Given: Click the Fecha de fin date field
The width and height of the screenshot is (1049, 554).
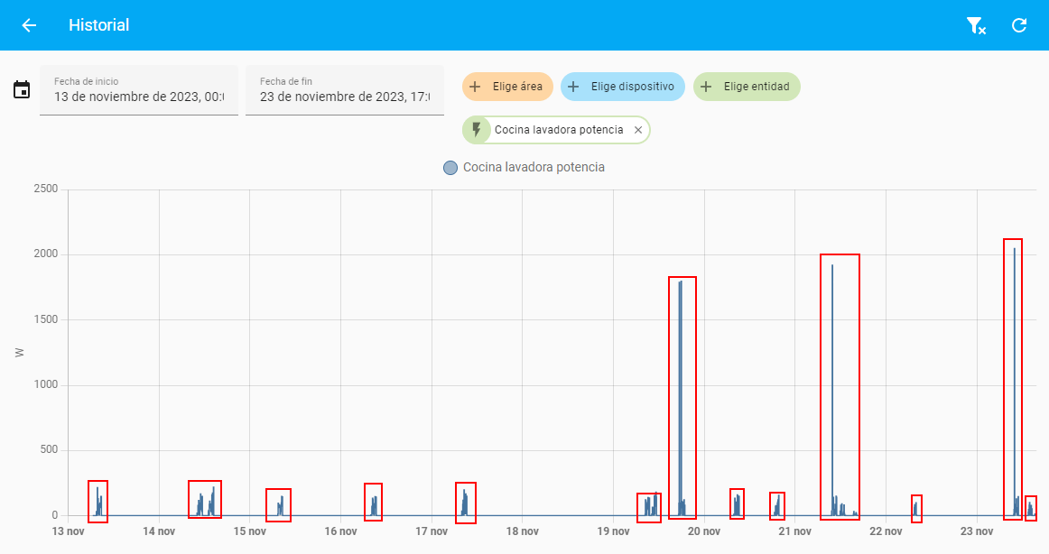Looking at the screenshot, I should click(x=345, y=90).
